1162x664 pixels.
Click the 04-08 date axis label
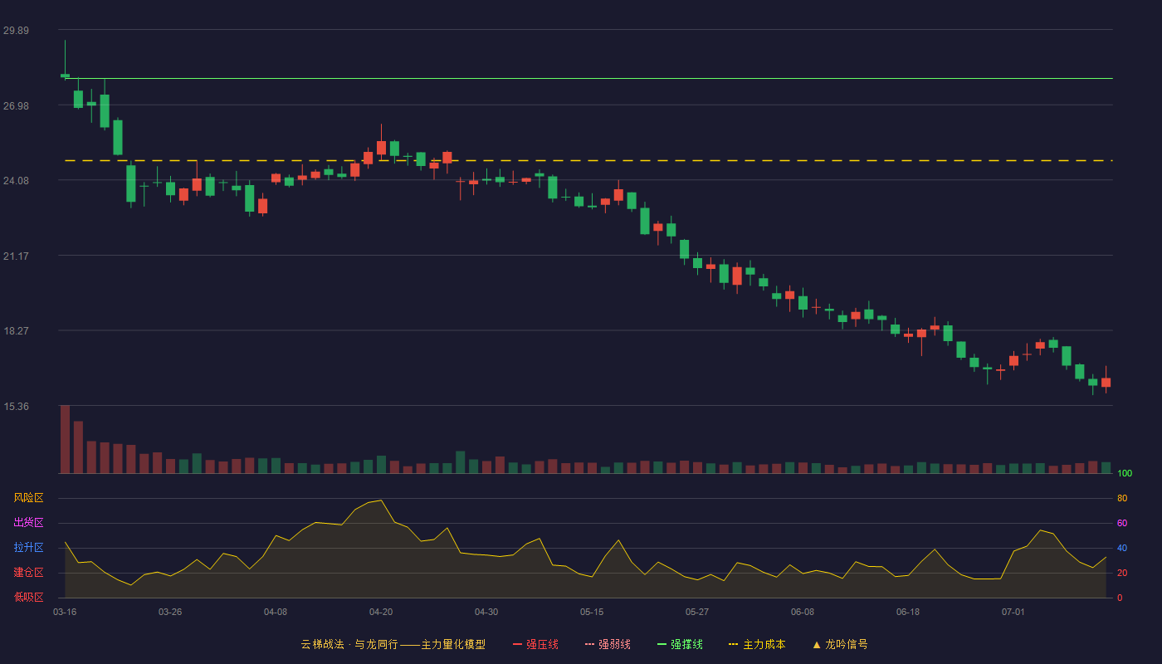(x=276, y=612)
